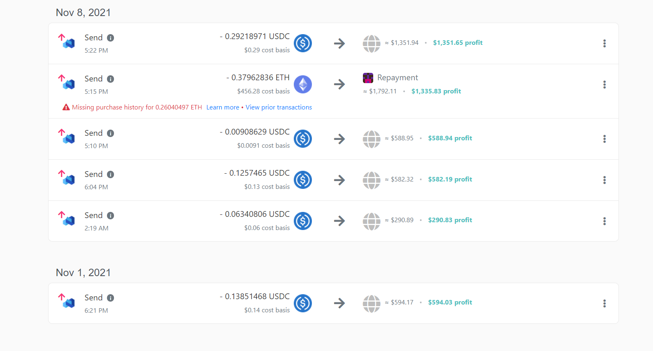This screenshot has height=351, width=653.
Task: Click the Repayment platform icon
Action: point(369,77)
